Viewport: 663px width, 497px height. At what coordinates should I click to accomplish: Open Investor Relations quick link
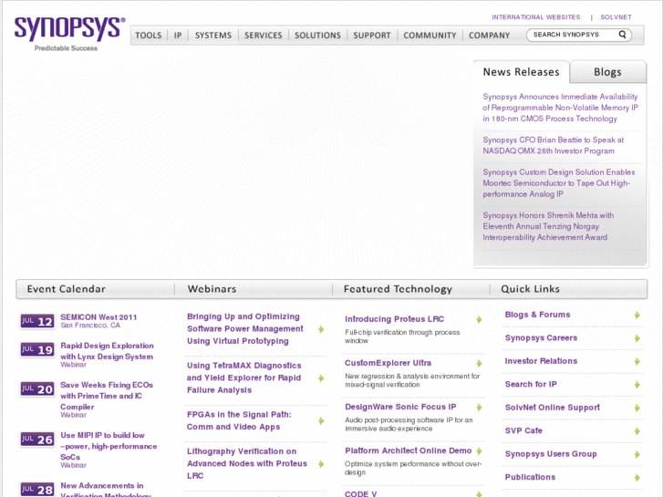[x=541, y=361]
